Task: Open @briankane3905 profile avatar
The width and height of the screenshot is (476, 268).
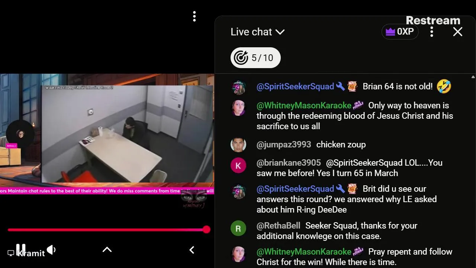Action: point(238,166)
